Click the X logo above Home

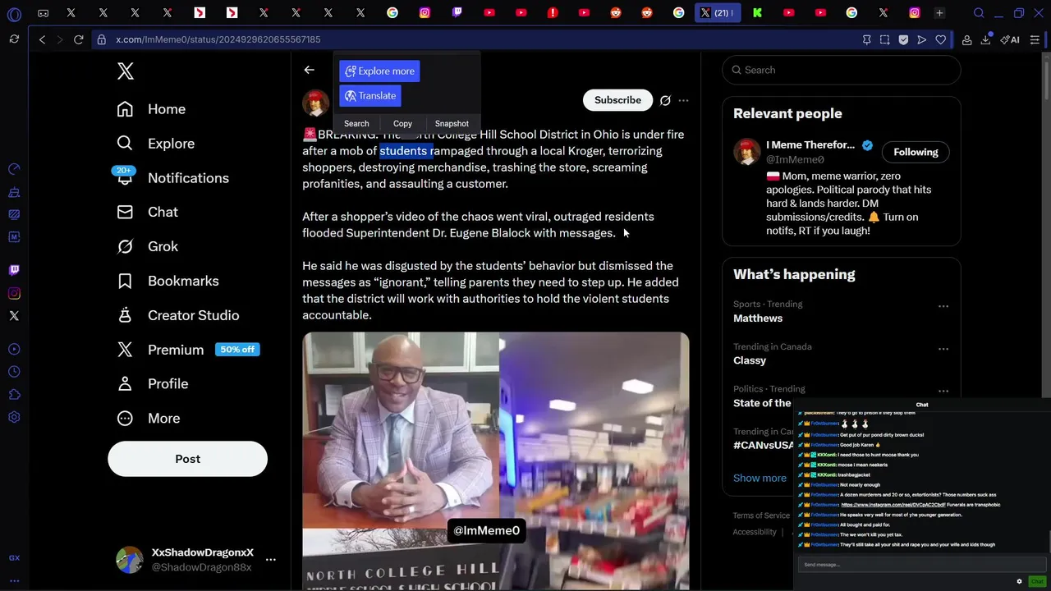[126, 71]
